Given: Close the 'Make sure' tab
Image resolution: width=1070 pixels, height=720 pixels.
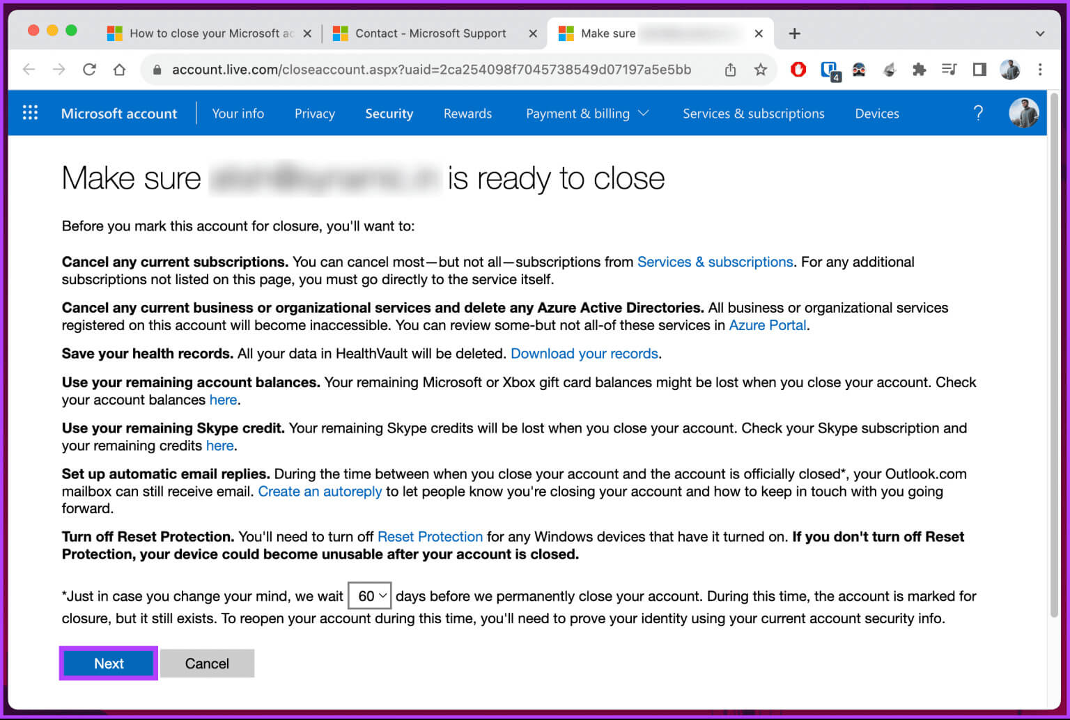Looking at the screenshot, I should click(759, 33).
